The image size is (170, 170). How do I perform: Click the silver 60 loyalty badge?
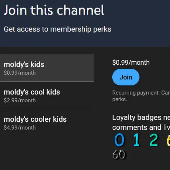(119, 155)
